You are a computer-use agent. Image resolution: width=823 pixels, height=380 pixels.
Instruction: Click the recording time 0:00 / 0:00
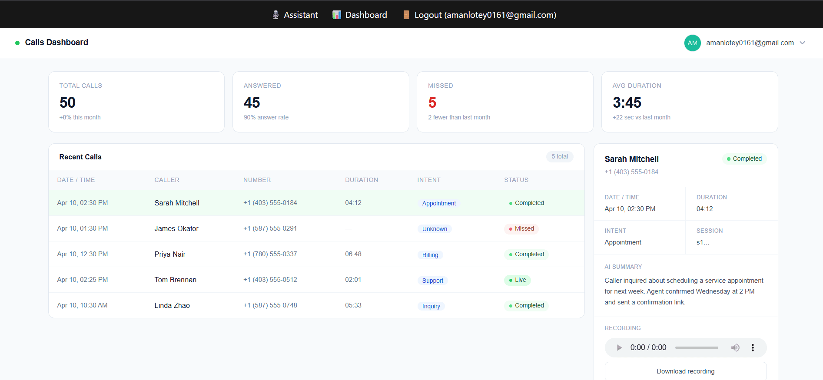coord(648,347)
